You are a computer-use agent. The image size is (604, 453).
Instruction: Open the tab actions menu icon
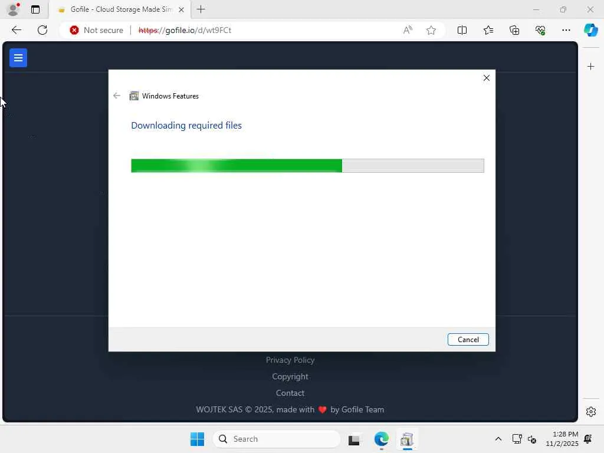(35, 9)
